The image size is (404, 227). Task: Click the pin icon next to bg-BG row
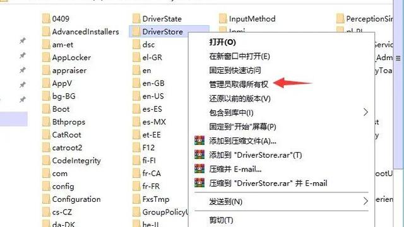tap(23, 99)
